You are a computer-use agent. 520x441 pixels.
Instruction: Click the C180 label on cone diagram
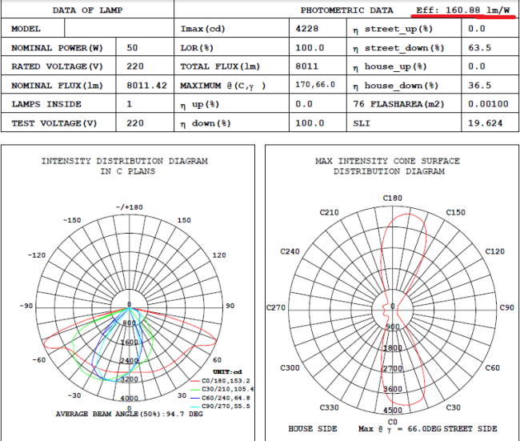(392, 198)
